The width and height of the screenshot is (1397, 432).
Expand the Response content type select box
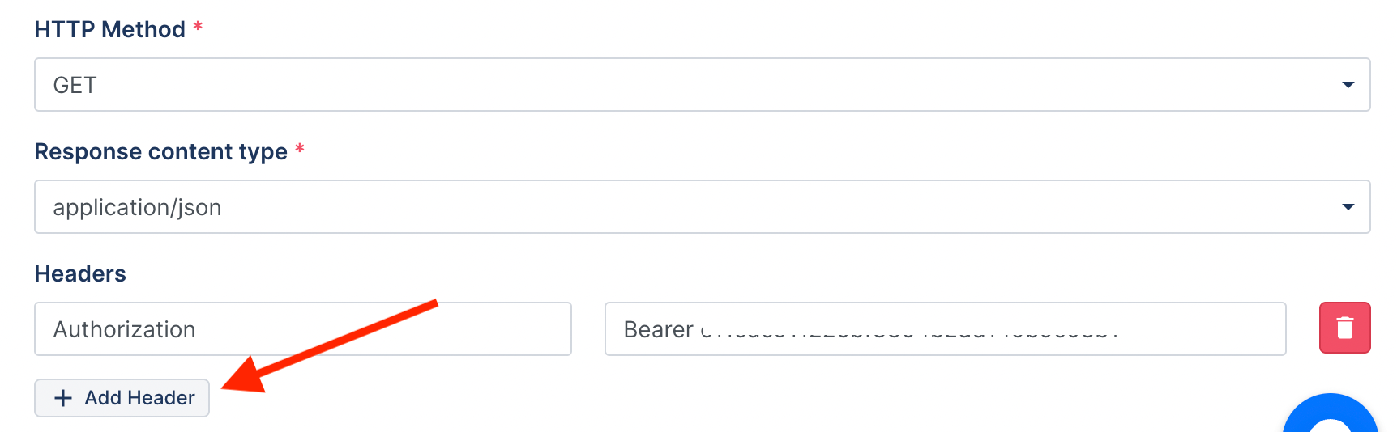click(x=702, y=206)
